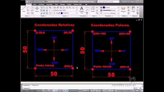Click the Open file icon in quick access toolbar
Viewport: 164px width, 92px height.
[x=30, y=2]
